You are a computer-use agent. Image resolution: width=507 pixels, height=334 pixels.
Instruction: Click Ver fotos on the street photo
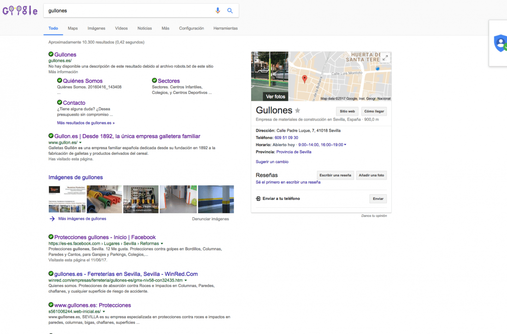276,96
